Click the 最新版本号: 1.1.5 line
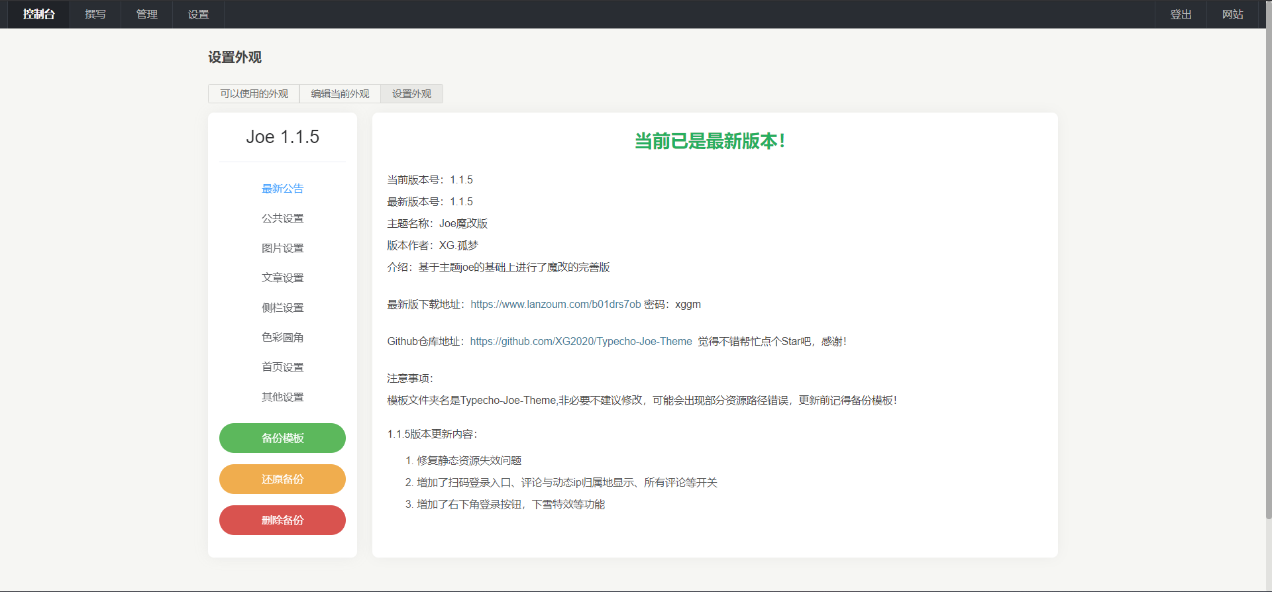Viewport: 1272px width, 592px height. (x=430, y=202)
